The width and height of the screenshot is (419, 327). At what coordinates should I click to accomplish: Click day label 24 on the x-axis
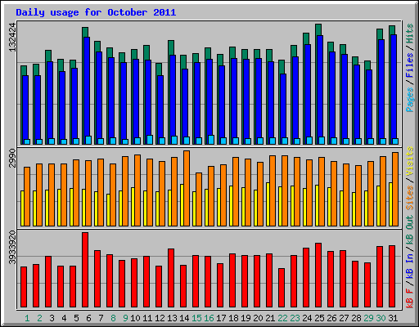(307, 318)
